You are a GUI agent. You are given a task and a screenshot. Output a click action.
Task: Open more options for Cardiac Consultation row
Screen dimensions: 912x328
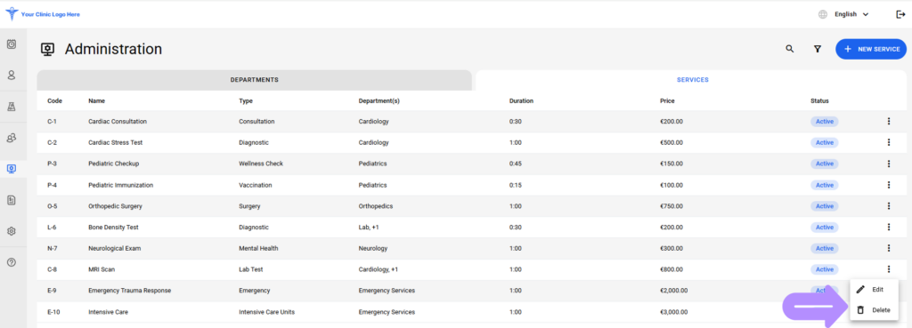tap(888, 121)
